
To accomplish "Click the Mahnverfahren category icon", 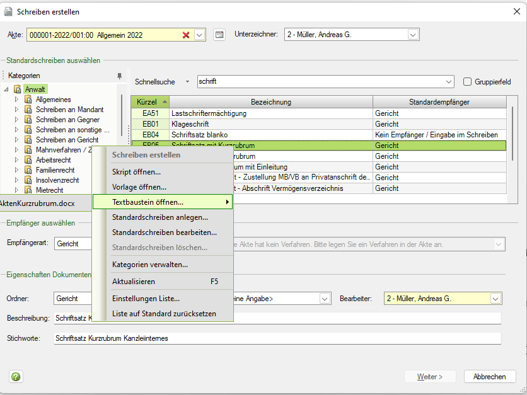I will [28, 150].
